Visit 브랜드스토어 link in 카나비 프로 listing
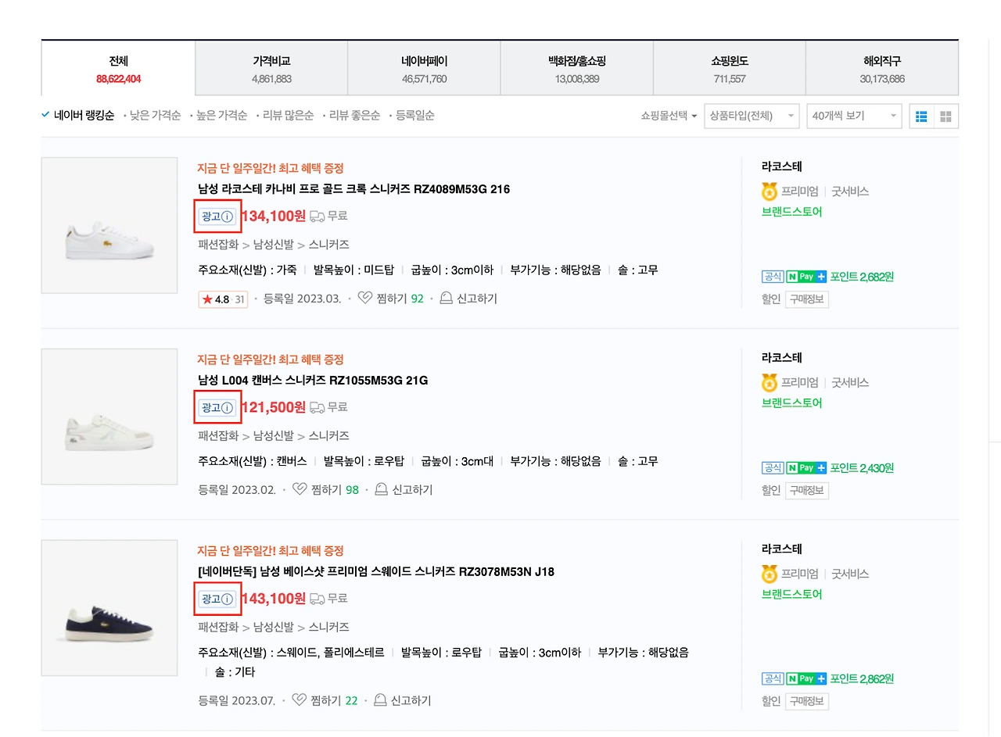 791,212
